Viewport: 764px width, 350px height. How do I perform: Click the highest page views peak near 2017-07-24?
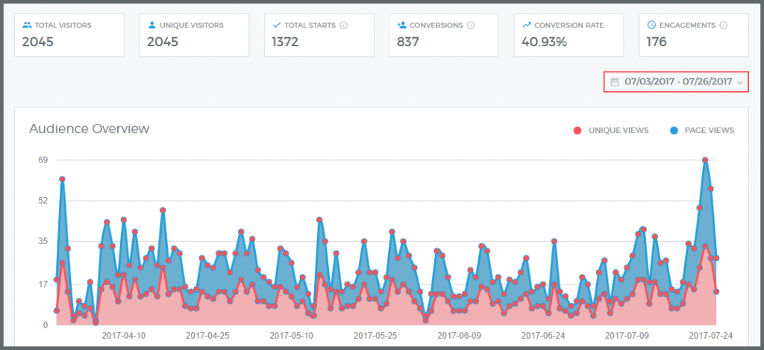tap(704, 160)
